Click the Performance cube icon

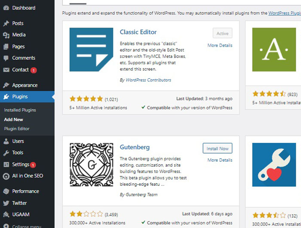tap(6, 191)
